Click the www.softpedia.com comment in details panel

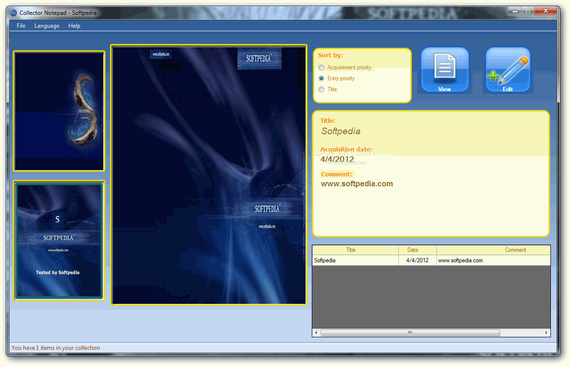tap(357, 184)
